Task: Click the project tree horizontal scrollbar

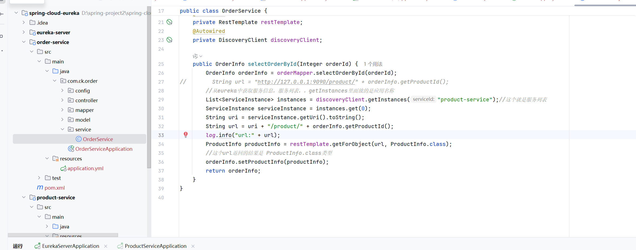Action: point(63,235)
